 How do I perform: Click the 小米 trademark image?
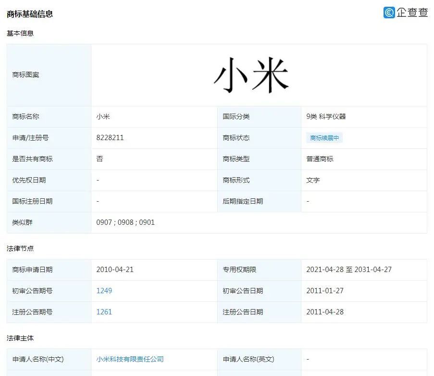coord(251,75)
